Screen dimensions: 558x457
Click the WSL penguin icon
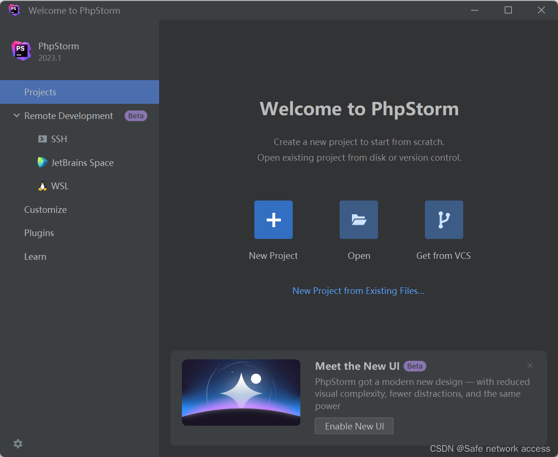click(42, 186)
